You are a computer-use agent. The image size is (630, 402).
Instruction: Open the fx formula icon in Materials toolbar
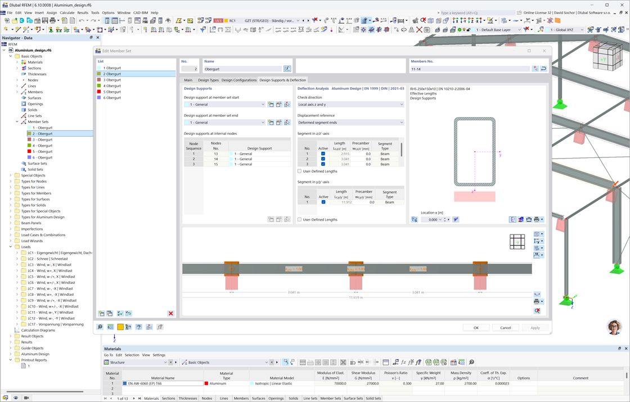click(x=404, y=362)
